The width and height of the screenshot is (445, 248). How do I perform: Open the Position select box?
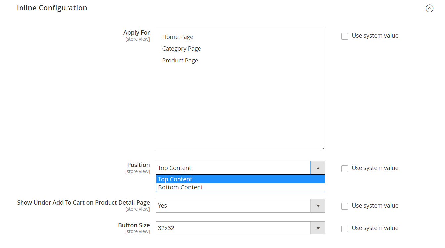tap(233, 168)
